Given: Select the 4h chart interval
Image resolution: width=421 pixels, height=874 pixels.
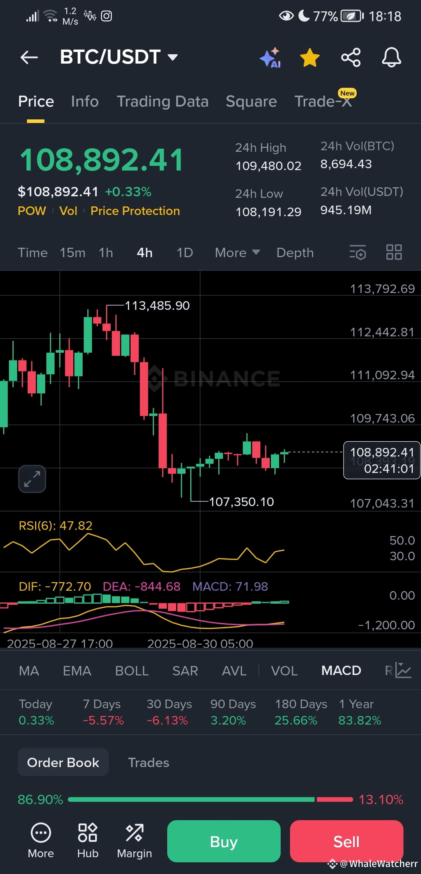Looking at the screenshot, I should coord(145,253).
